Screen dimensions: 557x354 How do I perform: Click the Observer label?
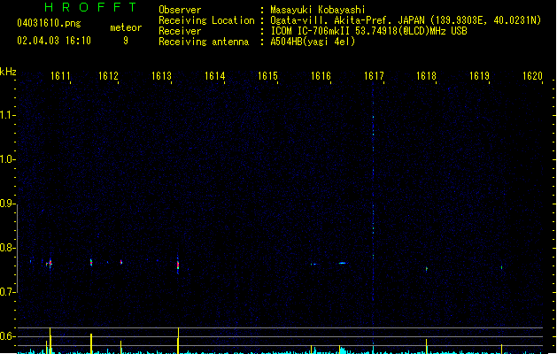180,10
